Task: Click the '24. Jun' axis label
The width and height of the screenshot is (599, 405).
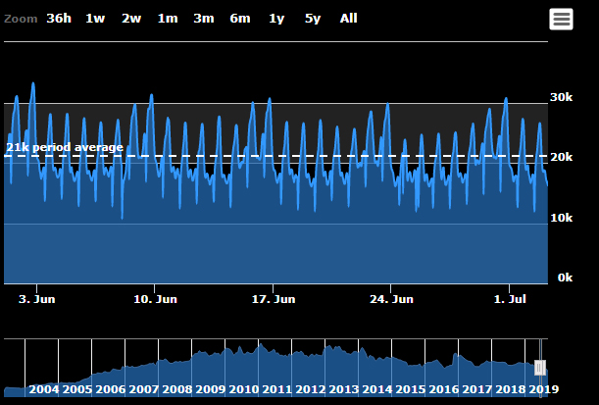Action: coord(391,299)
